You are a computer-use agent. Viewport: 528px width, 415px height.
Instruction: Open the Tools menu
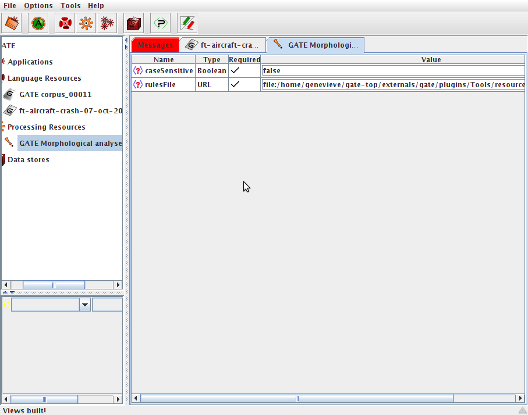tap(70, 5)
